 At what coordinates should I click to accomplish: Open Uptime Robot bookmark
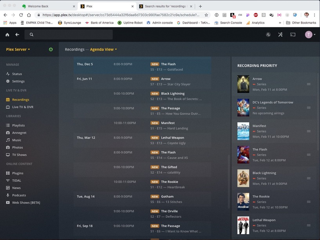130,23
